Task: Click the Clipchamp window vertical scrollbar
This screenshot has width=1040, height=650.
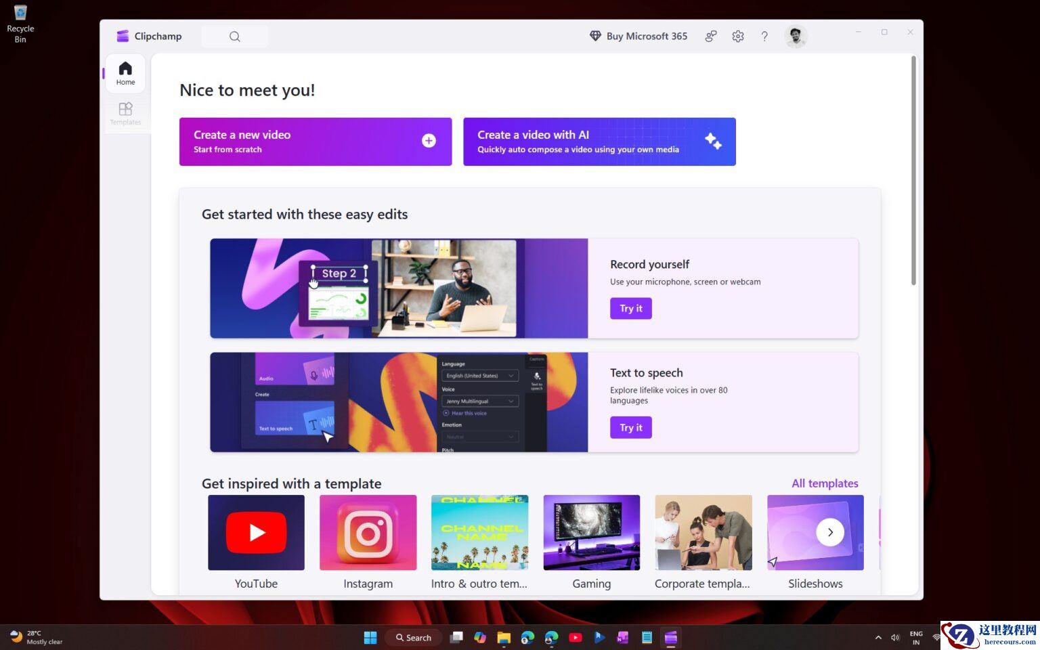Action: click(913, 171)
